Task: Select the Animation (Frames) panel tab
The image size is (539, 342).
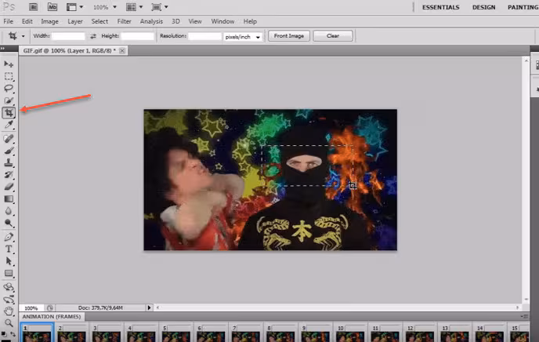Action: [52, 317]
